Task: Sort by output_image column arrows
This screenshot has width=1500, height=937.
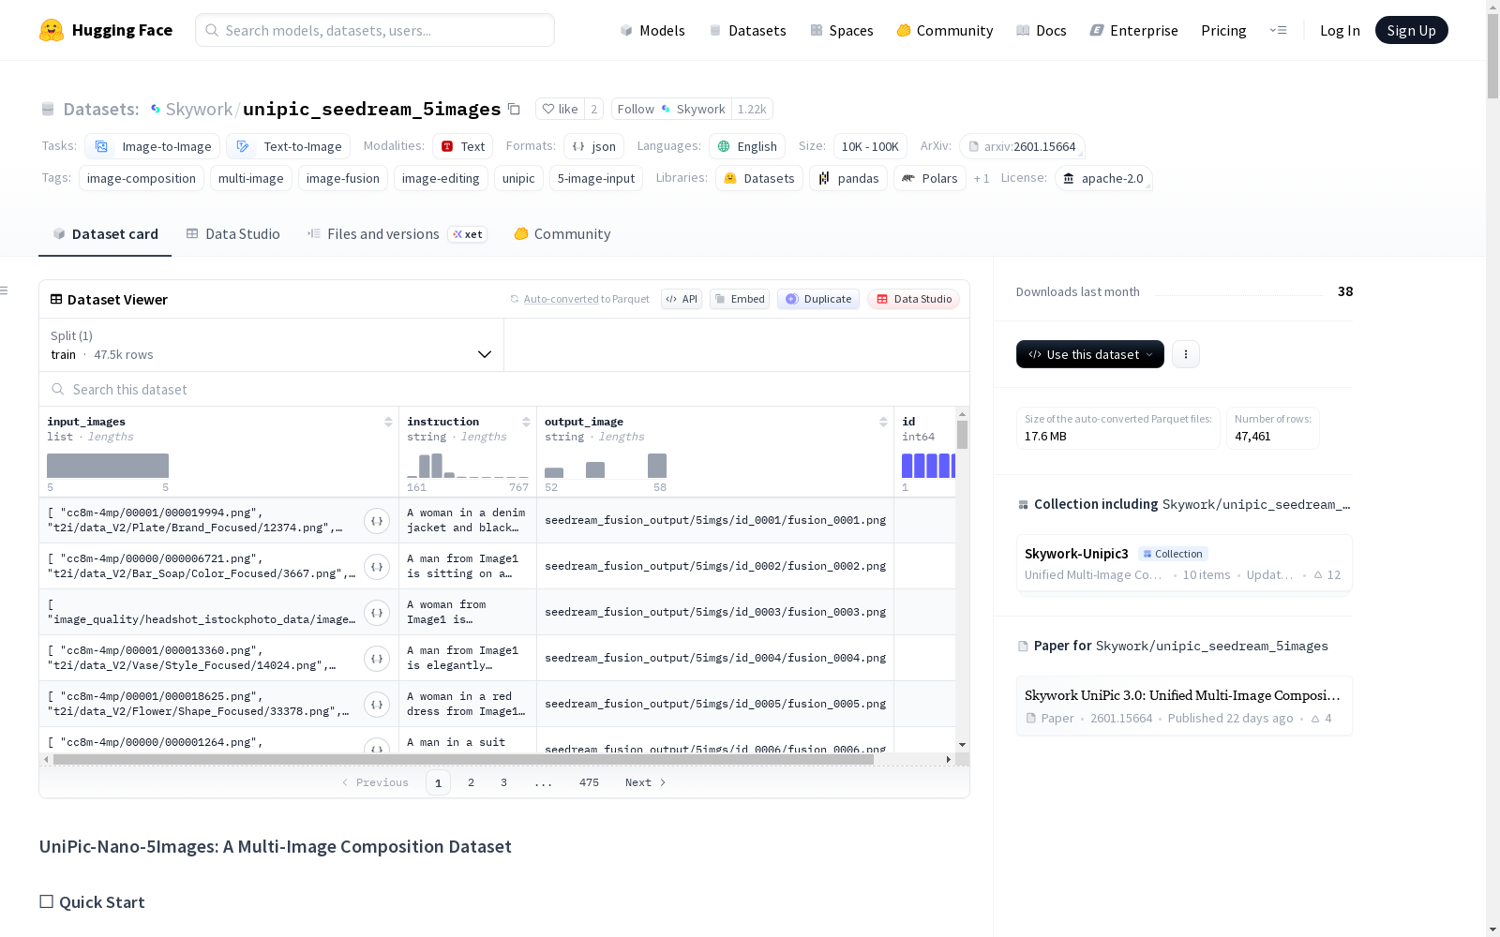Action: coord(883,422)
